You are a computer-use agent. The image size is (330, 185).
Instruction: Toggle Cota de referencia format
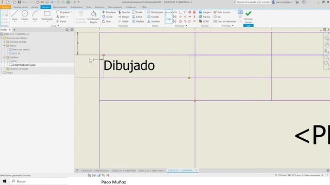(x=225, y=22)
